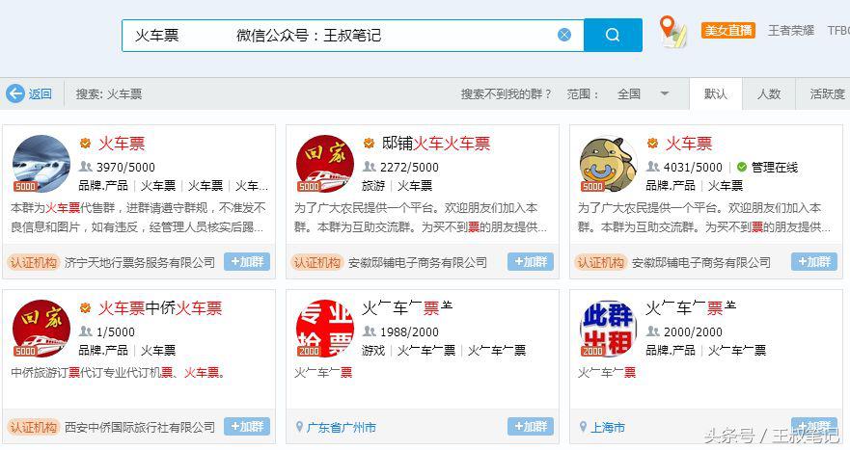Open group title 邸铺火车火车票
Image resolution: width=850 pixels, height=450 pixels.
(x=435, y=144)
